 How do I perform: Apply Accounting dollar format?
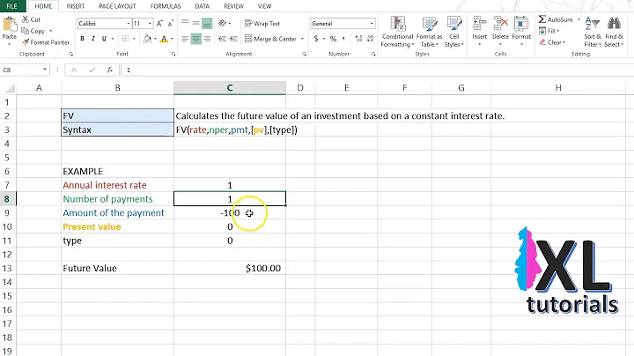[x=316, y=39]
